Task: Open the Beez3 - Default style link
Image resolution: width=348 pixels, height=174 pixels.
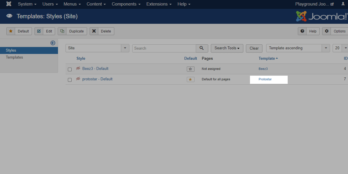Action: click(x=95, y=69)
